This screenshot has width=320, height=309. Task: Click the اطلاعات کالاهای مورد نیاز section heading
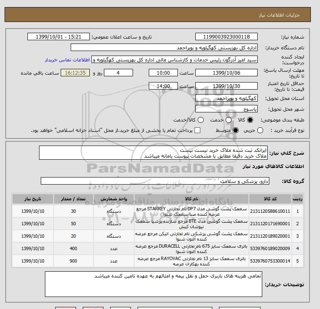pos(273,166)
